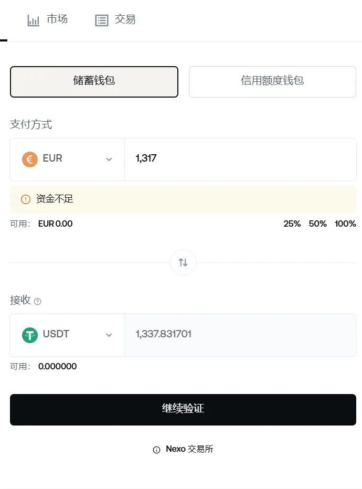362x489 pixels.
Task: Click the USDT receive amount field
Action: point(240,335)
